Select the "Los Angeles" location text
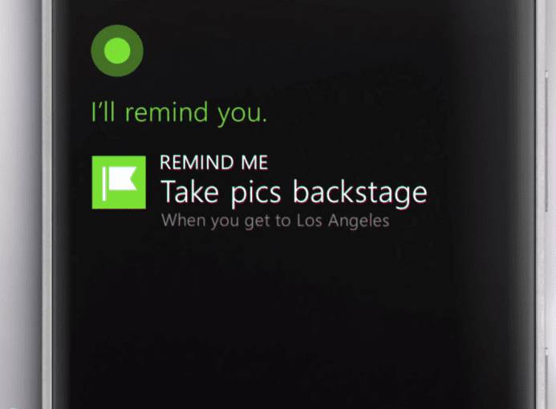 (343, 221)
